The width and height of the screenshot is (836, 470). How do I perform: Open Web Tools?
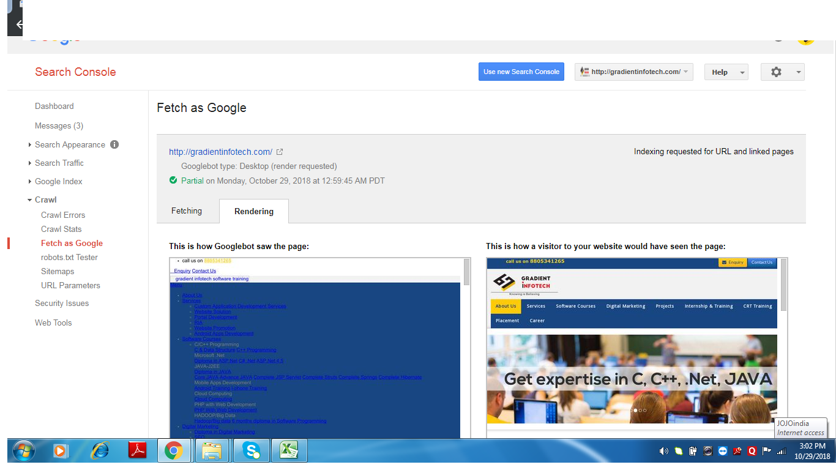(x=53, y=323)
